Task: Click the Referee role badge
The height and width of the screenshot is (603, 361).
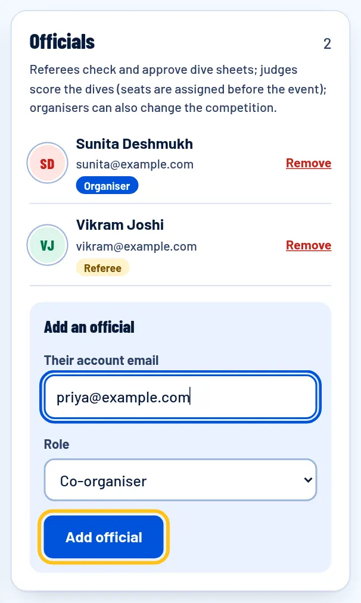Action: coord(102,268)
